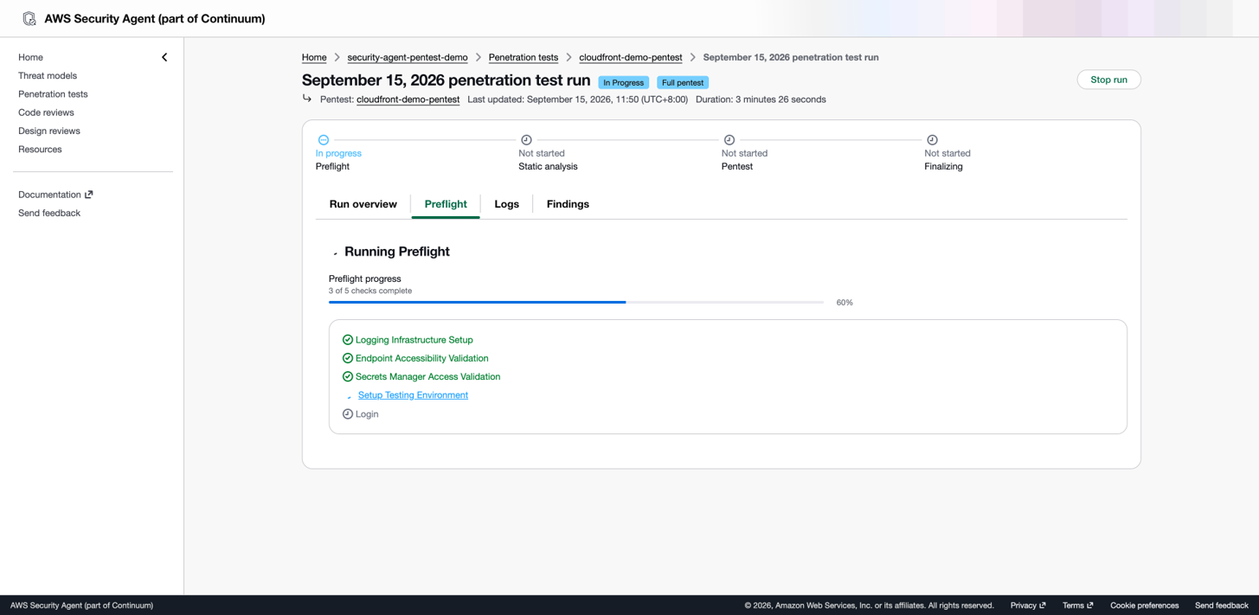This screenshot has height=615, width=1259.
Task: Click the Secrets Manager Access Validation text
Action: pyautogui.click(x=427, y=377)
